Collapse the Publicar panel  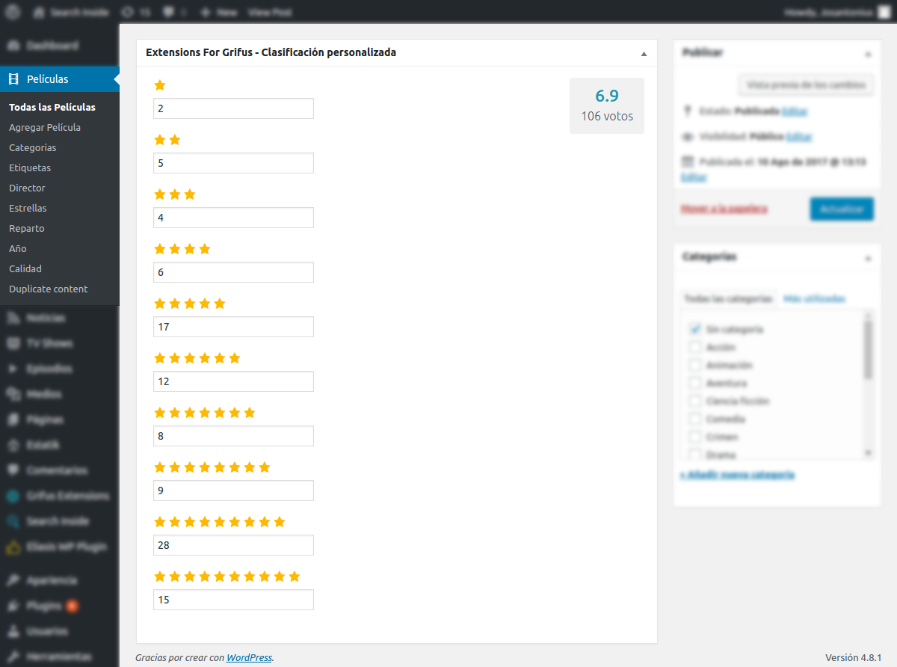point(868,54)
